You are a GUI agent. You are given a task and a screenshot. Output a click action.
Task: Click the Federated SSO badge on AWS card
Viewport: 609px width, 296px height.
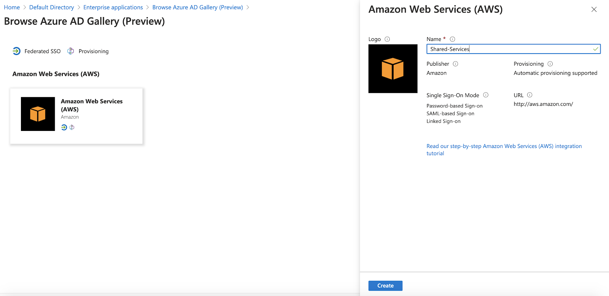click(x=64, y=128)
